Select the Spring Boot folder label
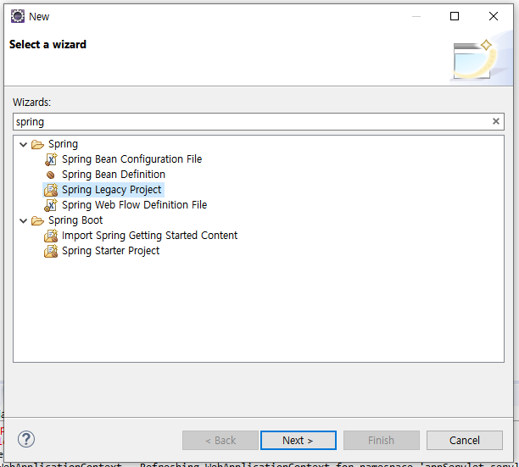 75,220
